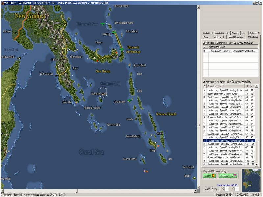Click the map horizontal scrollbar left arrow
This screenshot has height=197, width=263.
coord(2,191)
